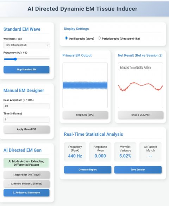
Task: Click Record Ref (No Tissue) button
Action: 26,175
